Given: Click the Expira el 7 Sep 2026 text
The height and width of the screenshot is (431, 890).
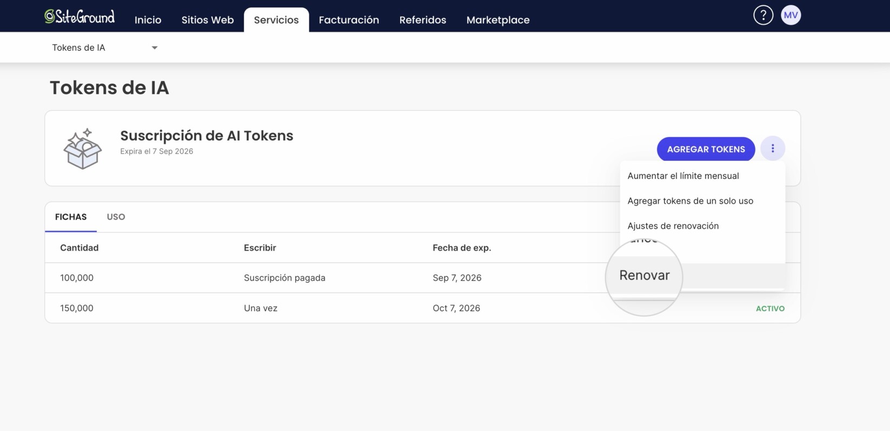Looking at the screenshot, I should pos(157,151).
